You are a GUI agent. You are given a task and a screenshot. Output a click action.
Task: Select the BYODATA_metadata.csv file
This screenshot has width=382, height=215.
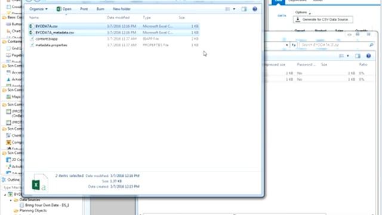114,32
